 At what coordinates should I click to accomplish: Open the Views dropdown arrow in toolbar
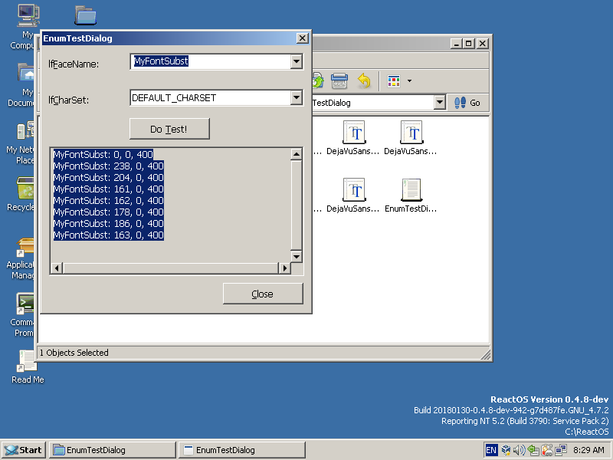point(409,80)
